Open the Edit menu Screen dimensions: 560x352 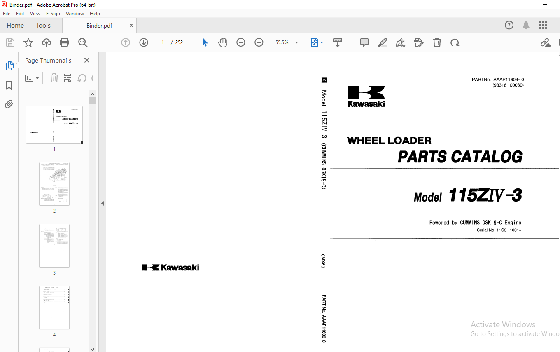coord(20,13)
